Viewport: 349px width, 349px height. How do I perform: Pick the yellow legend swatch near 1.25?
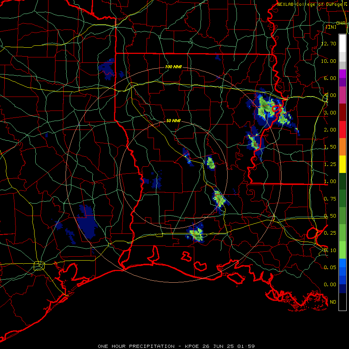tap(342, 164)
